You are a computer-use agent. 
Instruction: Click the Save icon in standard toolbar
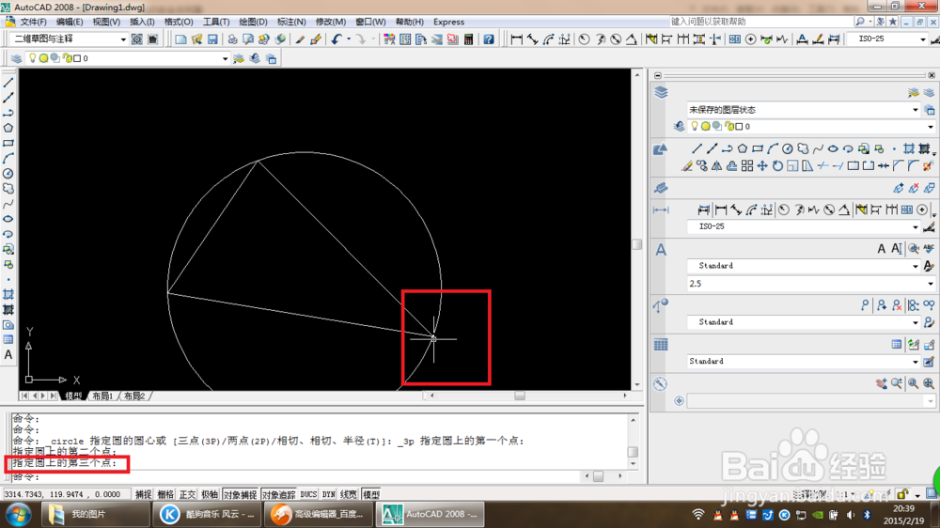click(212, 39)
